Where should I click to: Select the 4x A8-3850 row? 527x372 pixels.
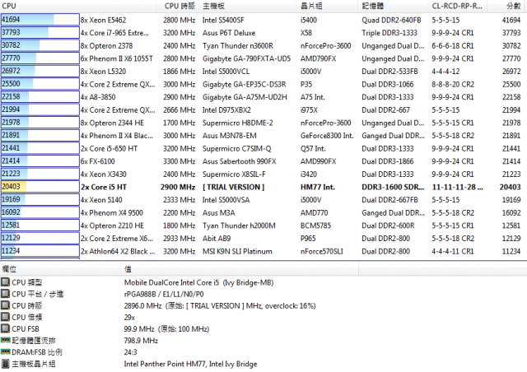263,97
